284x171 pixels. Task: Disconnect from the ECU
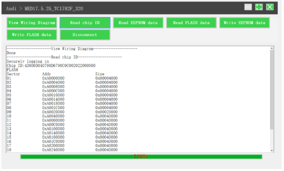[x=85, y=35]
